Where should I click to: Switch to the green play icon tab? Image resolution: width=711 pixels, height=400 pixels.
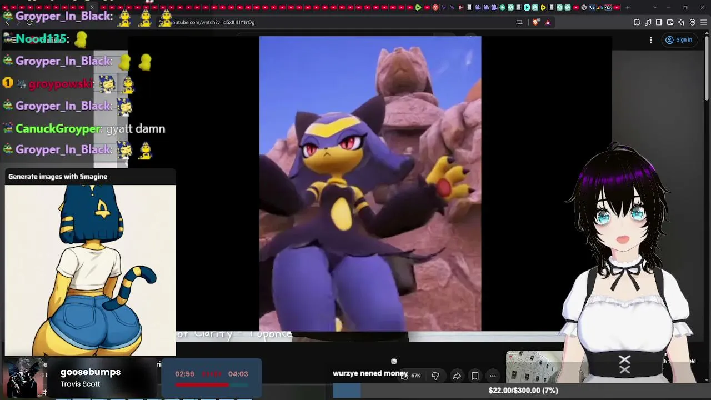point(418,7)
